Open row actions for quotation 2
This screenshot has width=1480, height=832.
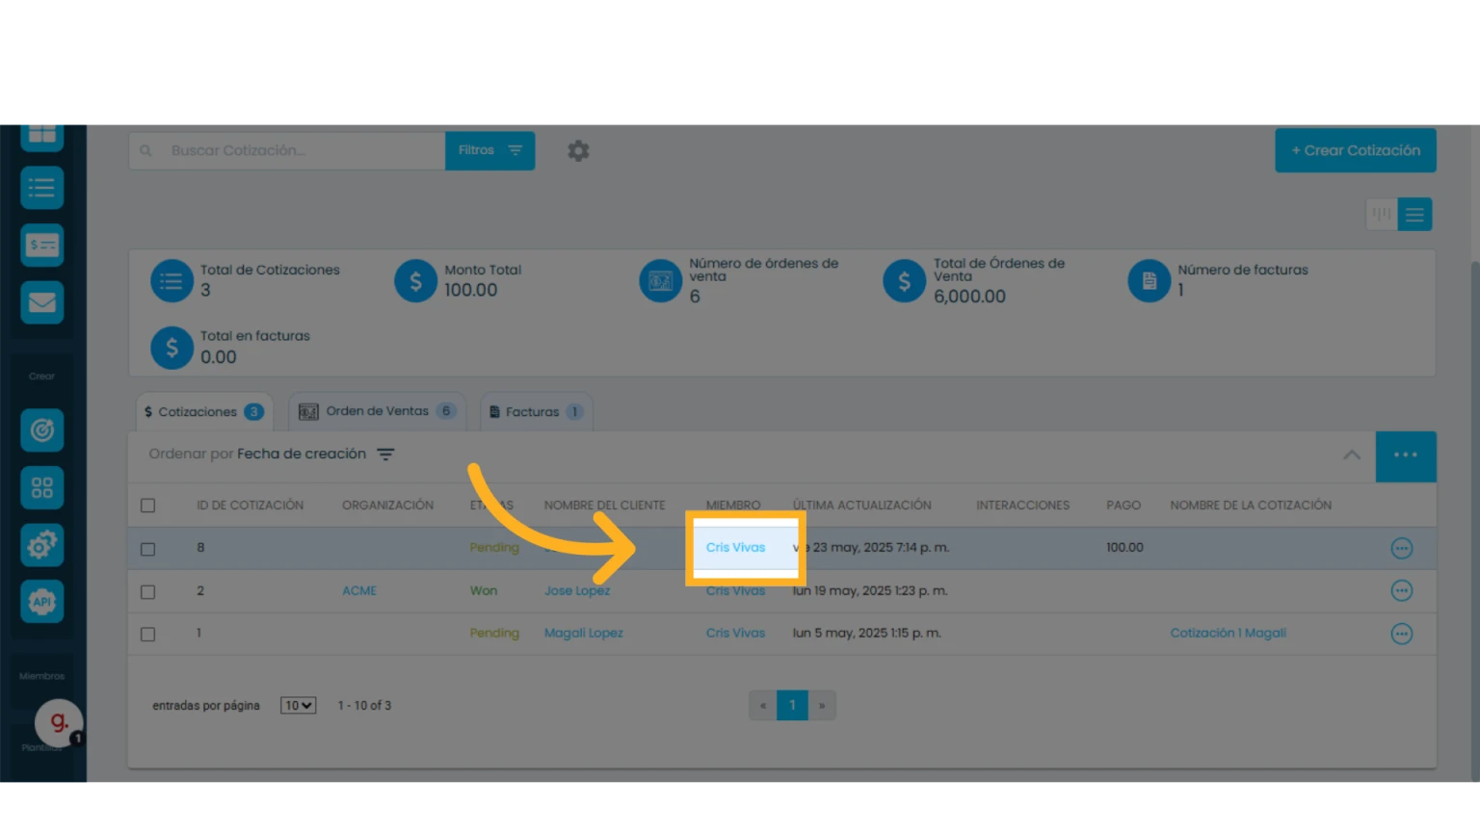tap(1402, 590)
